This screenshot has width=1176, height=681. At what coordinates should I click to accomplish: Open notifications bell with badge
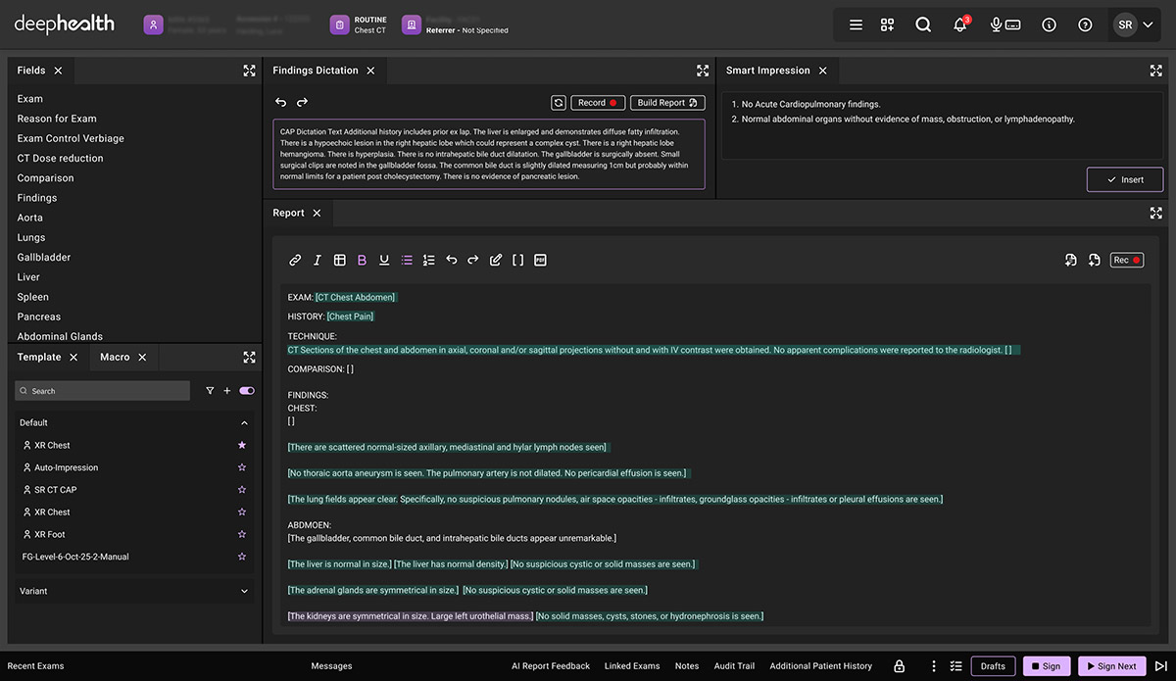(x=960, y=24)
